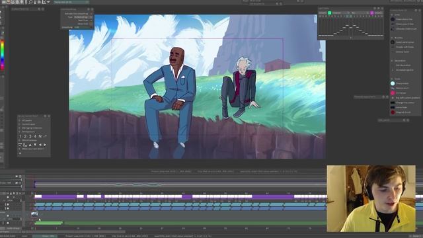Select the pink circle tool preset
423x238 pixels.
point(393,93)
